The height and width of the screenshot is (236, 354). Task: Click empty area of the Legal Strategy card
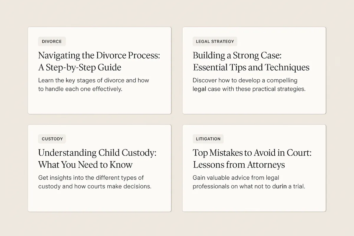[x=254, y=103]
